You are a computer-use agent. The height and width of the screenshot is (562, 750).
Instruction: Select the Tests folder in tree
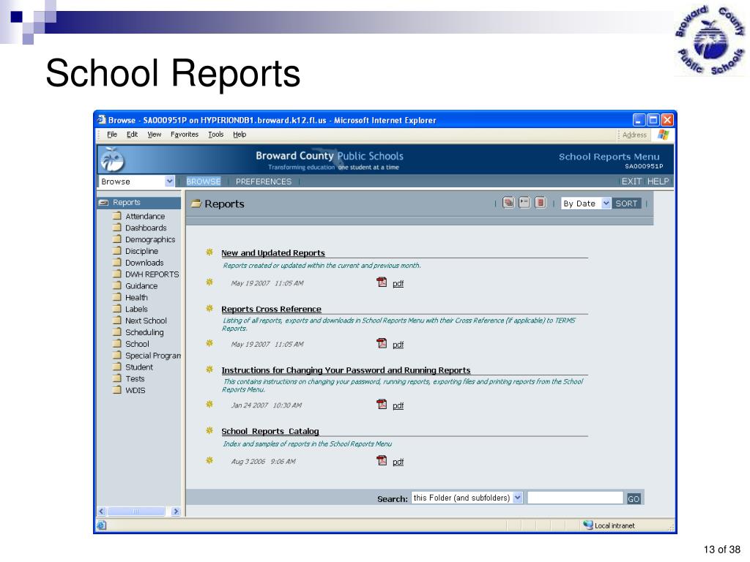pos(135,378)
